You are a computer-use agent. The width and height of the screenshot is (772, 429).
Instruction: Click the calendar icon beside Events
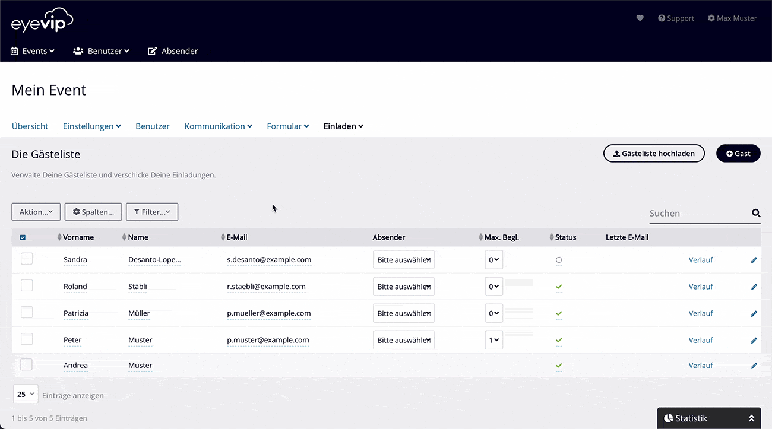(x=13, y=51)
